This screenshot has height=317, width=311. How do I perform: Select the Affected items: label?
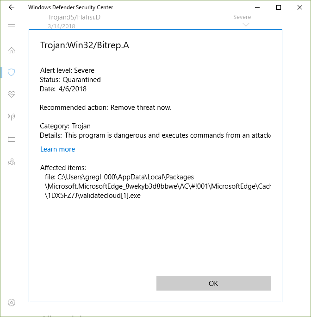point(63,168)
